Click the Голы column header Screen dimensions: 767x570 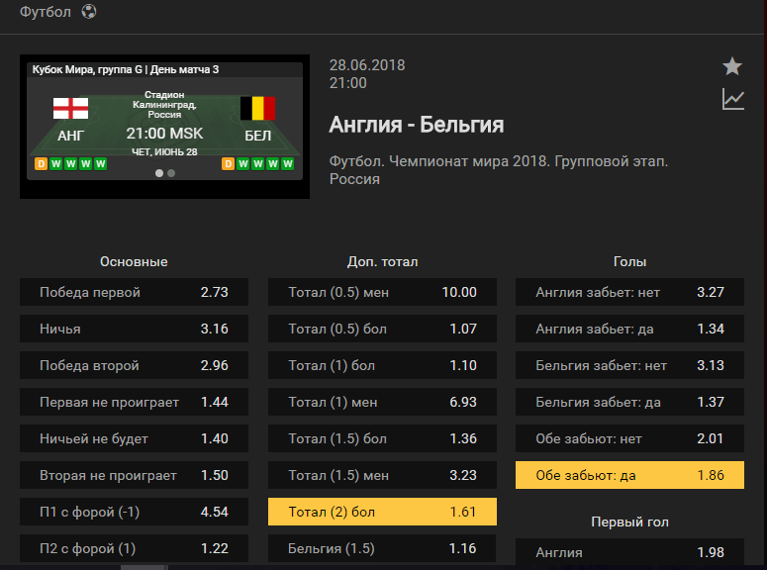point(630,262)
